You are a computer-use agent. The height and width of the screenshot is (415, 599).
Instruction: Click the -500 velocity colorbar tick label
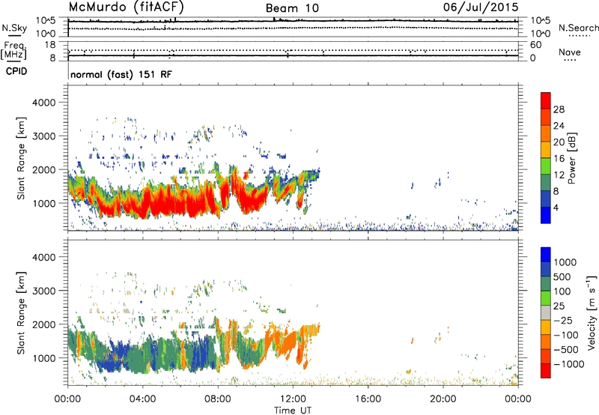566,349
